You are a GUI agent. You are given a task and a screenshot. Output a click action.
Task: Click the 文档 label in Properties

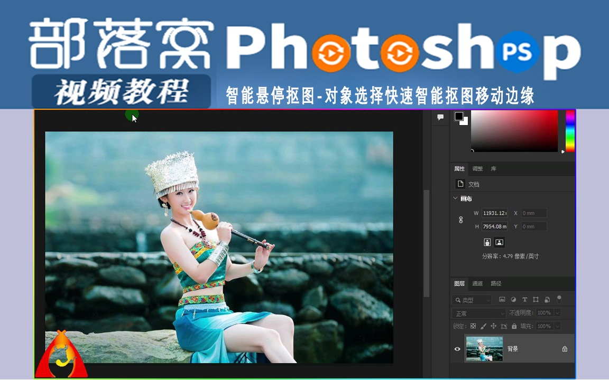(x=474, y=184)
